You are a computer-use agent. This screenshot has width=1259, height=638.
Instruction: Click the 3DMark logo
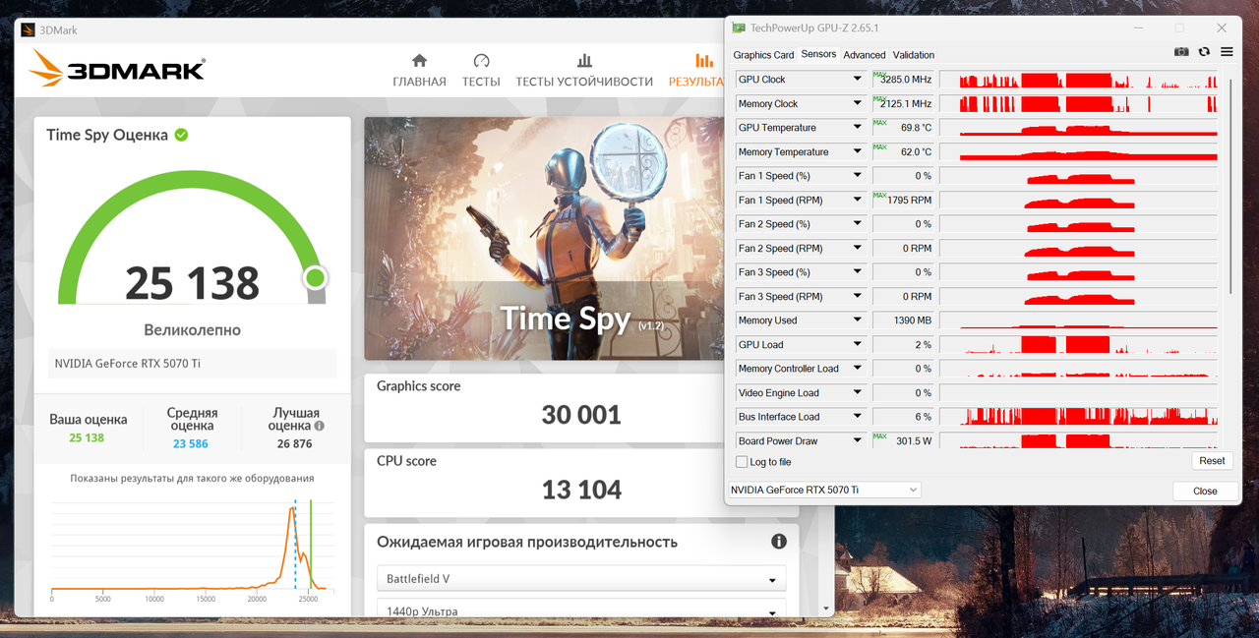pos(117,69)
